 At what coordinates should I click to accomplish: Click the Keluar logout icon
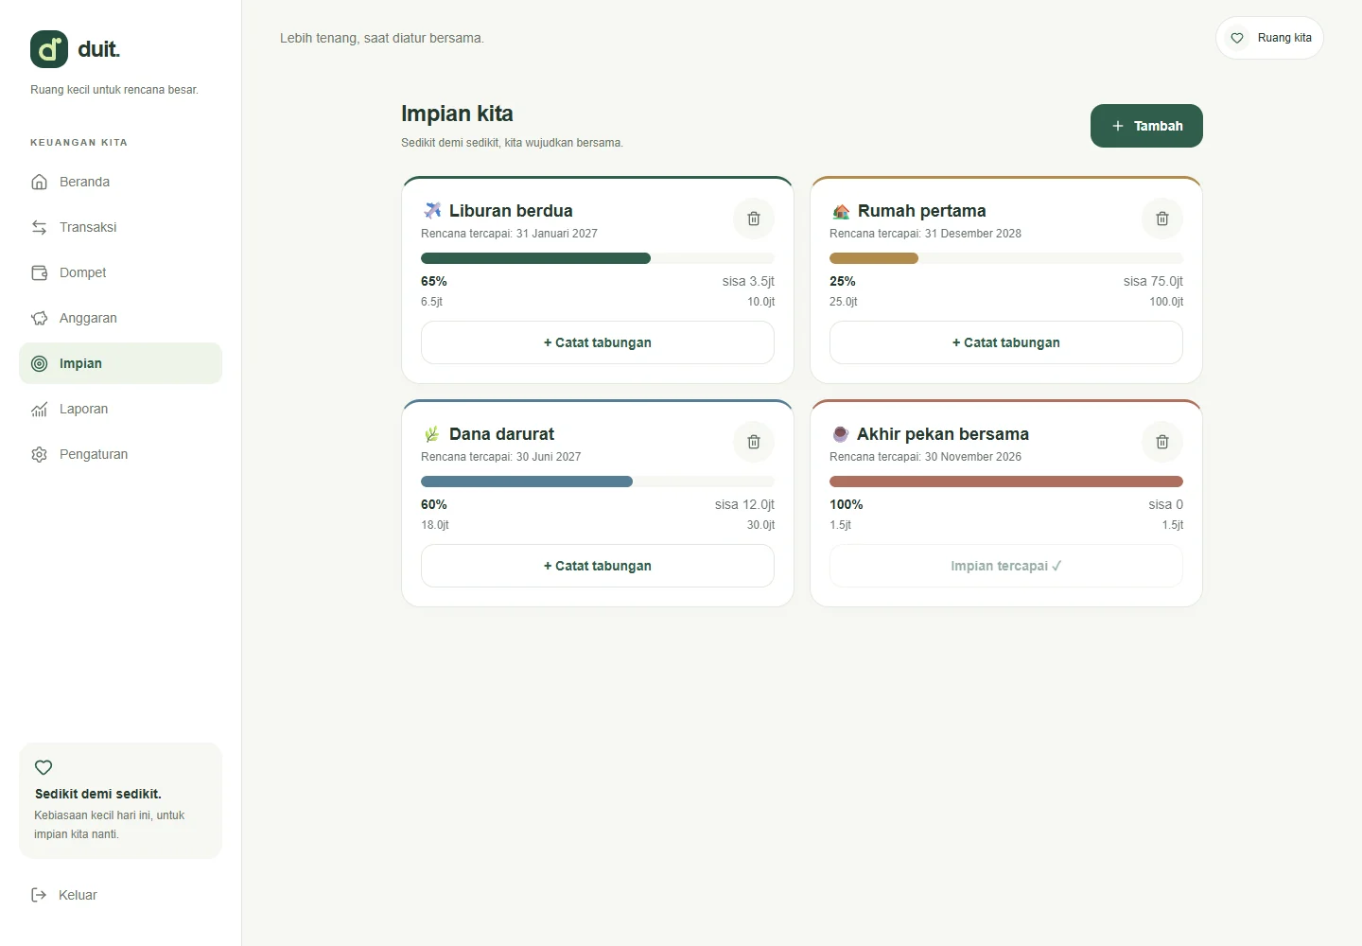point(39,895)
